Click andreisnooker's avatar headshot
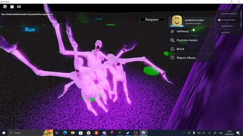 [x=177, y=21]
